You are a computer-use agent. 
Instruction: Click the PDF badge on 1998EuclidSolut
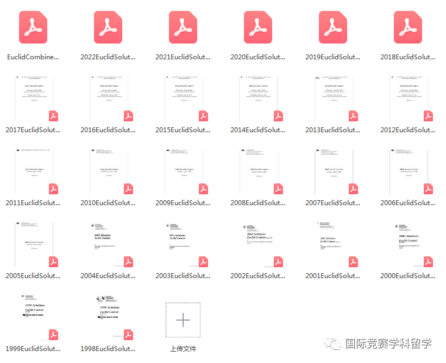129,335
